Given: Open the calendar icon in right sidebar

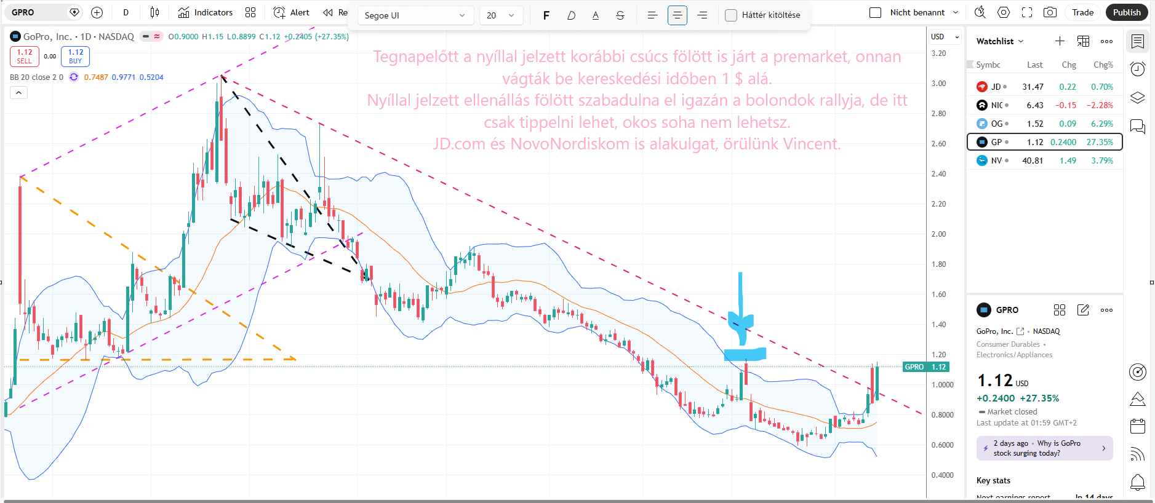Looking at the screenshot, I should point(1138,426).
